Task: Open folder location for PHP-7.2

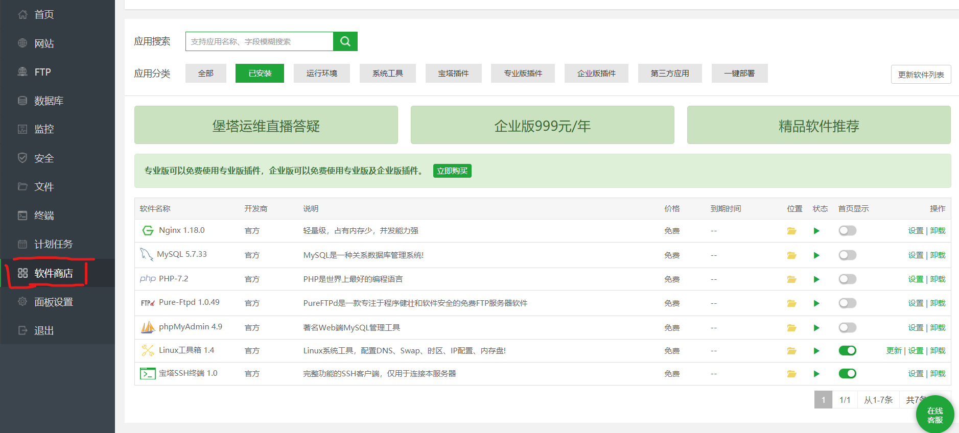Action: 792,279
